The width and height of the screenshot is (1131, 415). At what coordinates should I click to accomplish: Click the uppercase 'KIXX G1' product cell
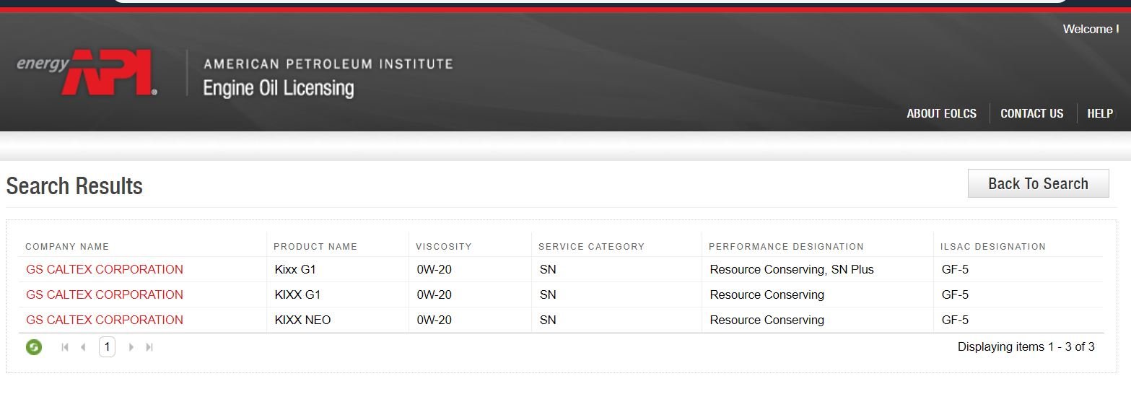297,294
